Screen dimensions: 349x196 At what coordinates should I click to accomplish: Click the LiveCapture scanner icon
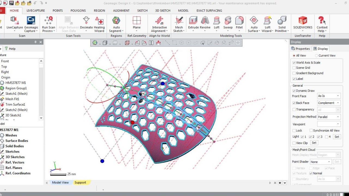tap(14, 21)
